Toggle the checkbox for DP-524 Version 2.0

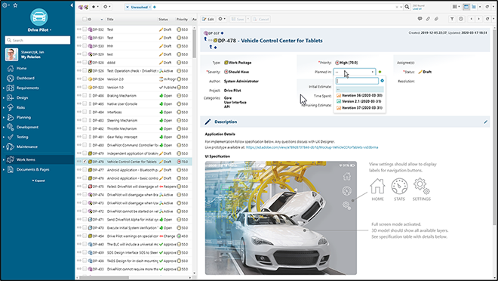click(85, 79)
